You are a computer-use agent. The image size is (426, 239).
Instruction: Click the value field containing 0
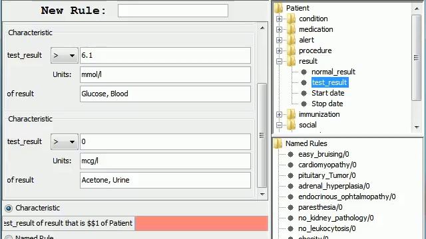tap(165, 141)
